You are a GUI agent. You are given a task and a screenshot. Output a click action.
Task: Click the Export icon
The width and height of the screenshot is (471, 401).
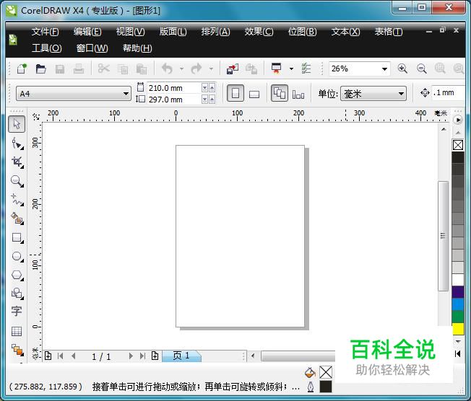(x=251, y=69)
